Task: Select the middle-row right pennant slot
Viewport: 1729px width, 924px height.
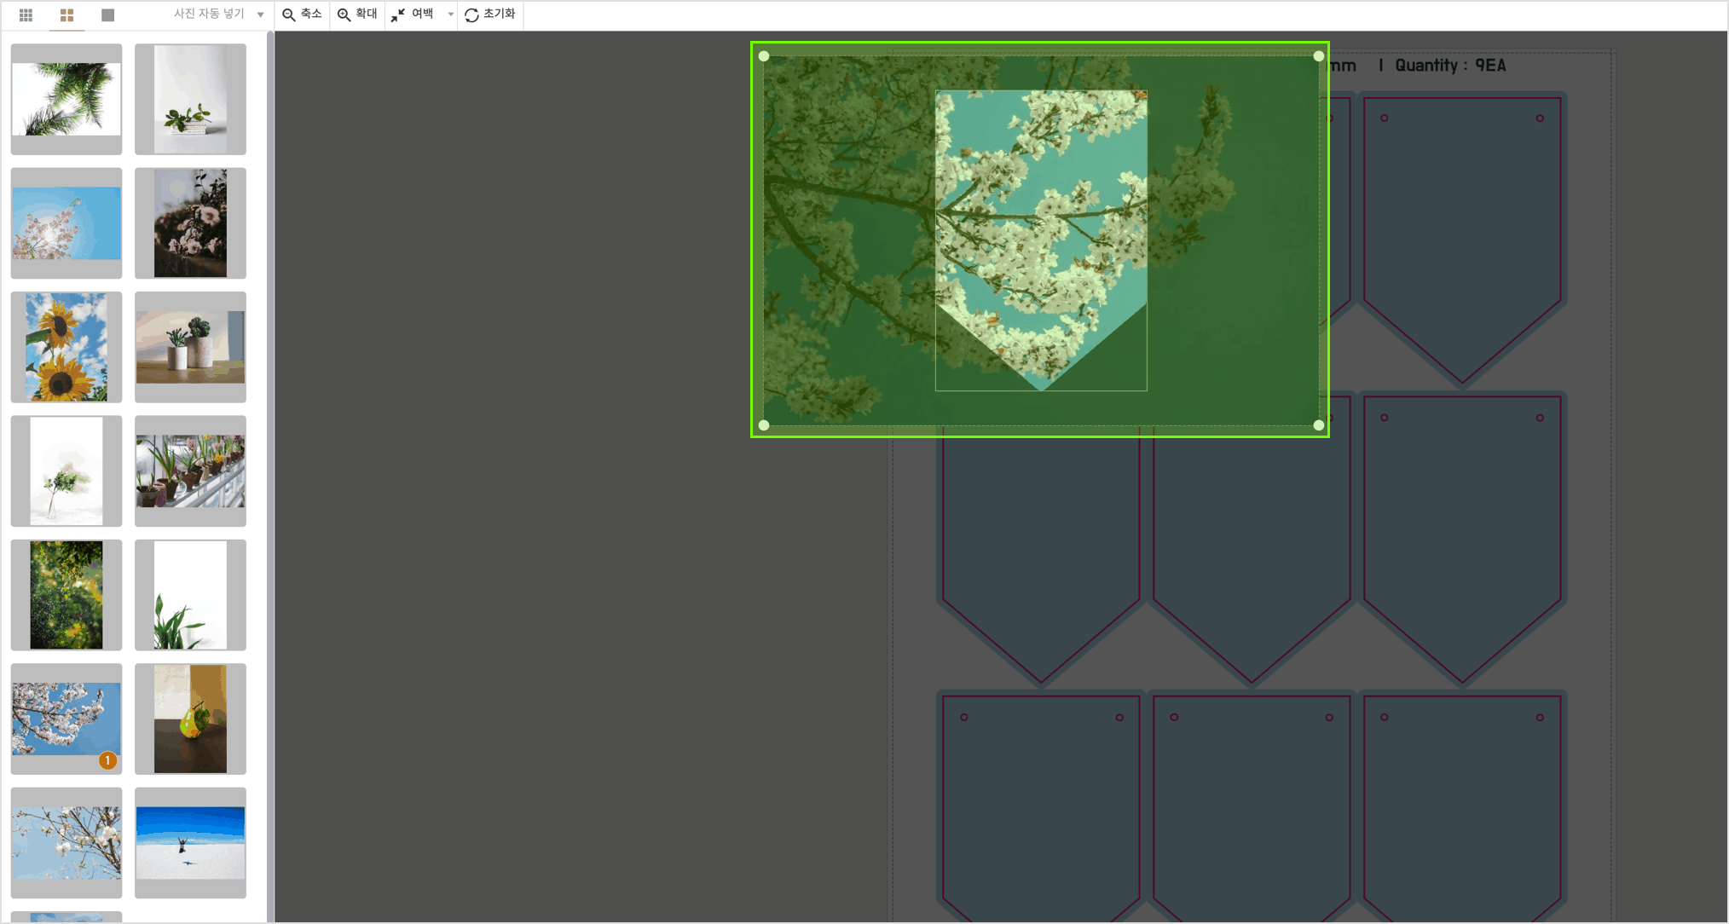Action: click(x=1462, y=540)
